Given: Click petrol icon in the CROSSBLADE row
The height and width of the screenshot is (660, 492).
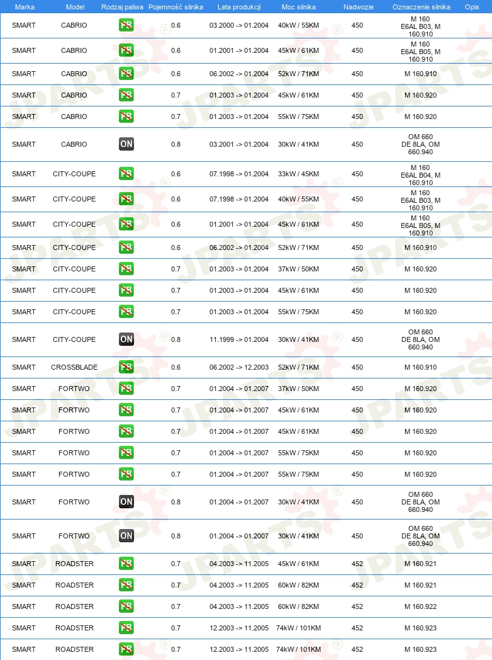Looking at the screenshot, I should point(126,367).
